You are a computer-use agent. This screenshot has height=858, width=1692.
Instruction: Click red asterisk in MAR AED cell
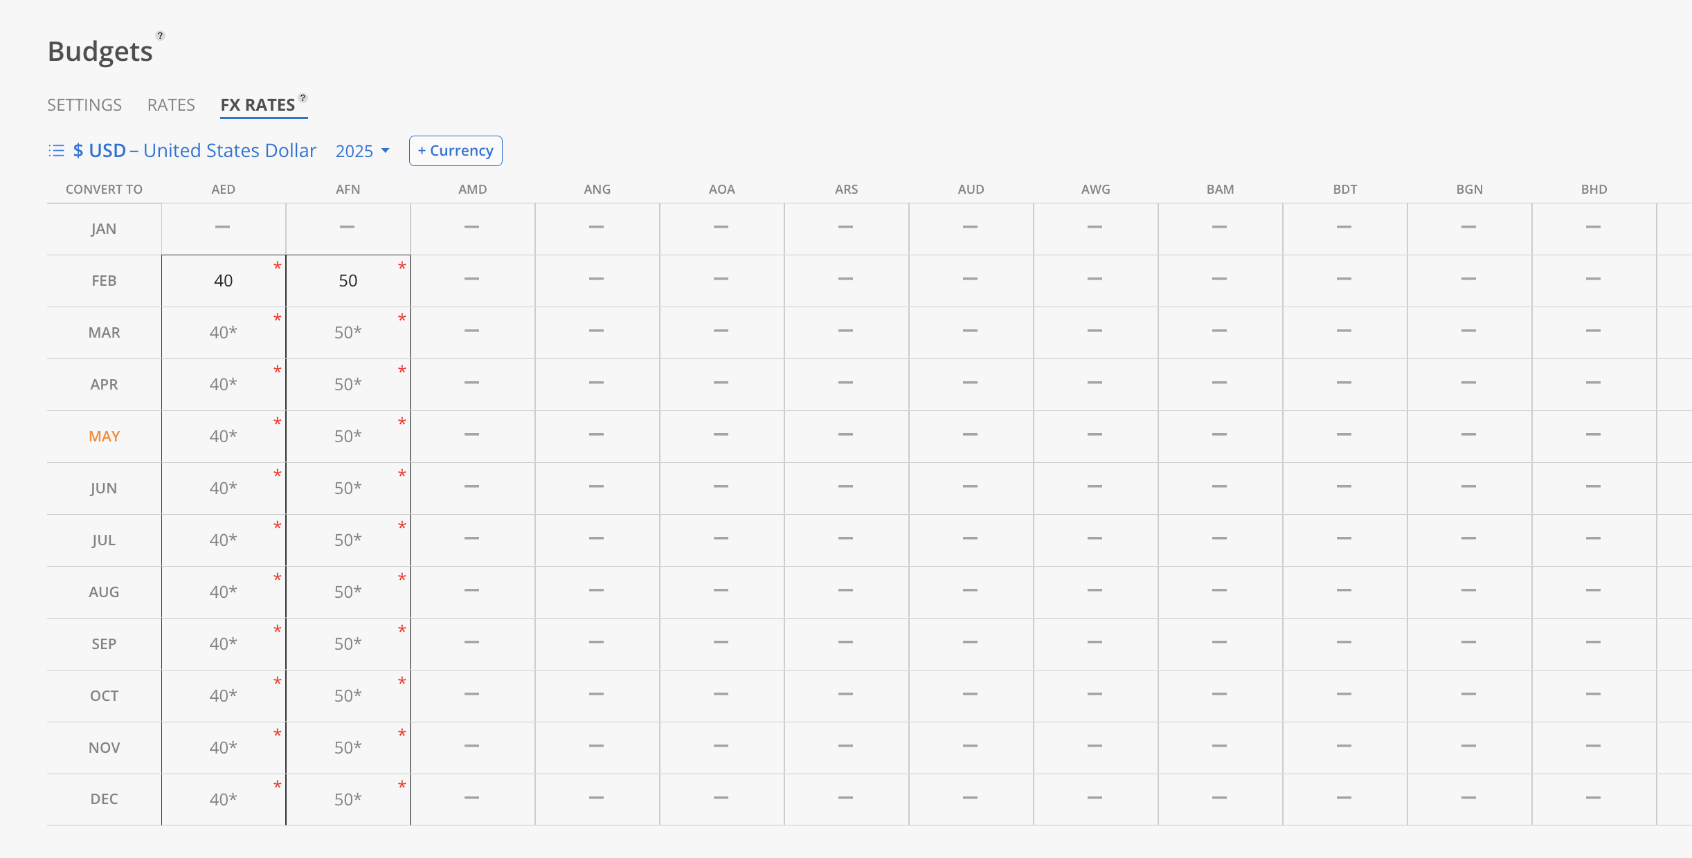coord(277,318)
